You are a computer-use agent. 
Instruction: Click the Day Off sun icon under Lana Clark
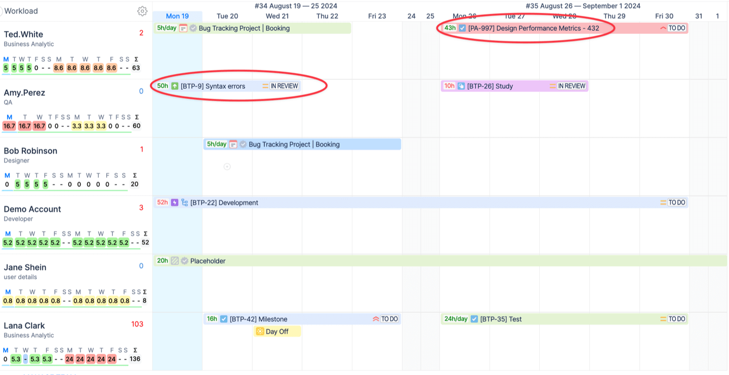coord(260,331)
